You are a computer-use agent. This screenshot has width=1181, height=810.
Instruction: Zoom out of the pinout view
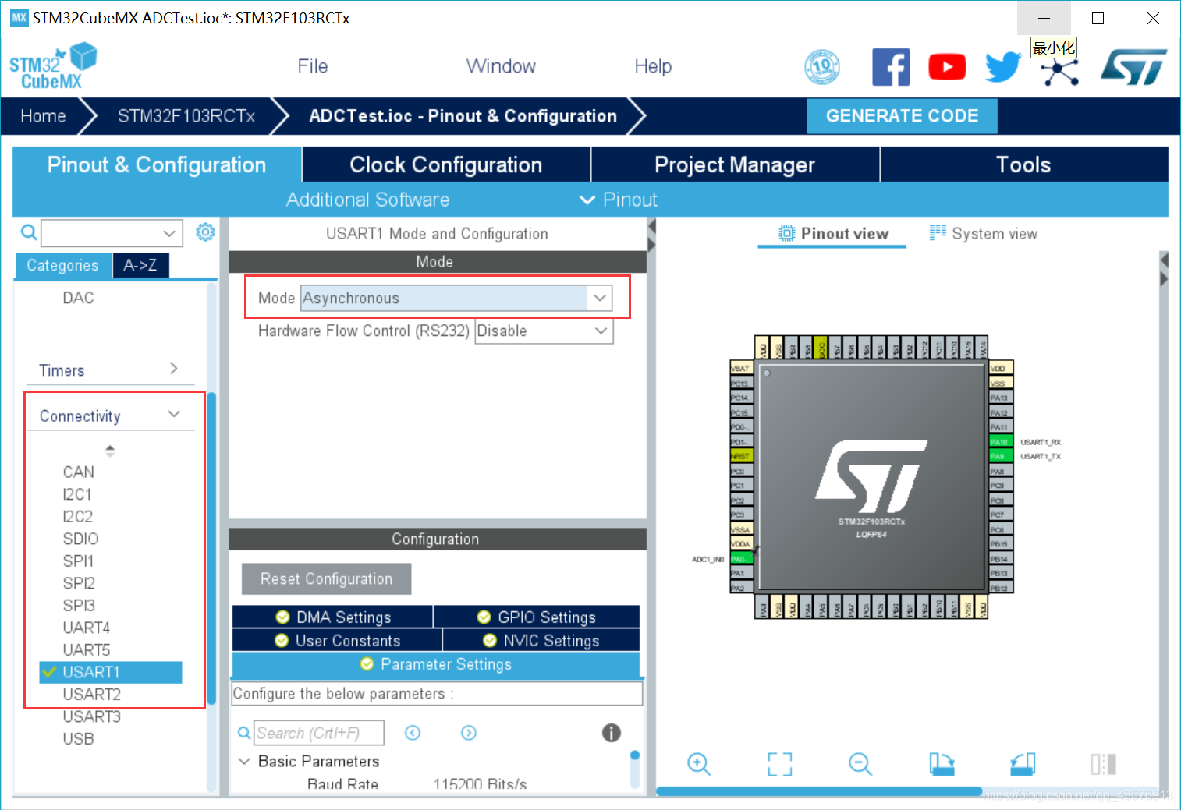click(860, 764)
